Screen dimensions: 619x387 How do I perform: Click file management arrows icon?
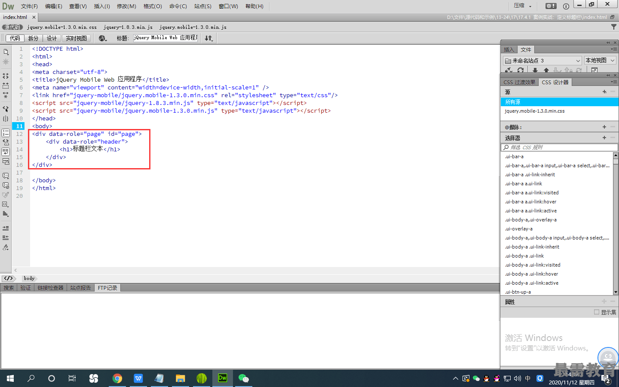click(208, 38)
